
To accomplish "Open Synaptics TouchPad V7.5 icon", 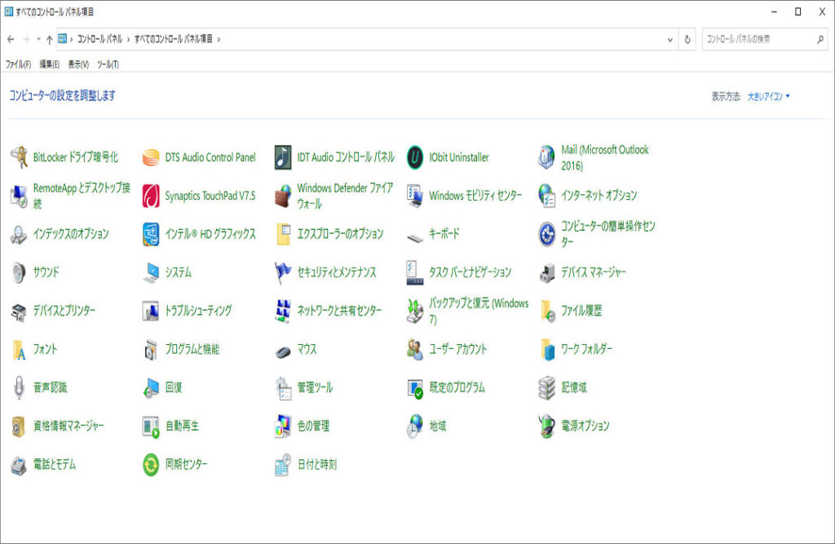I will tap(151, 196).
